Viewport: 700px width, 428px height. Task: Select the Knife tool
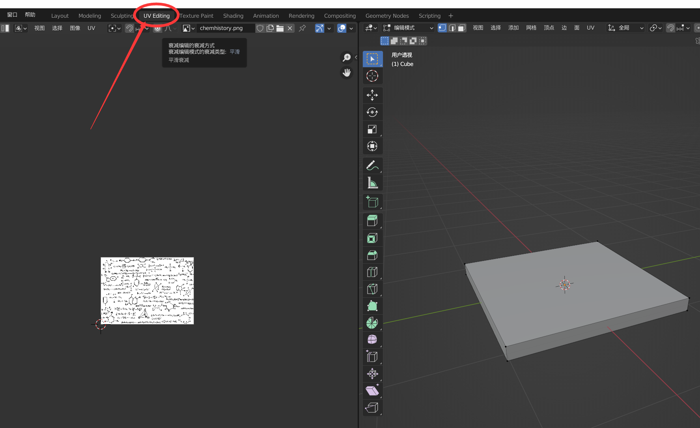pyautogui.click(x=372, y=289)
